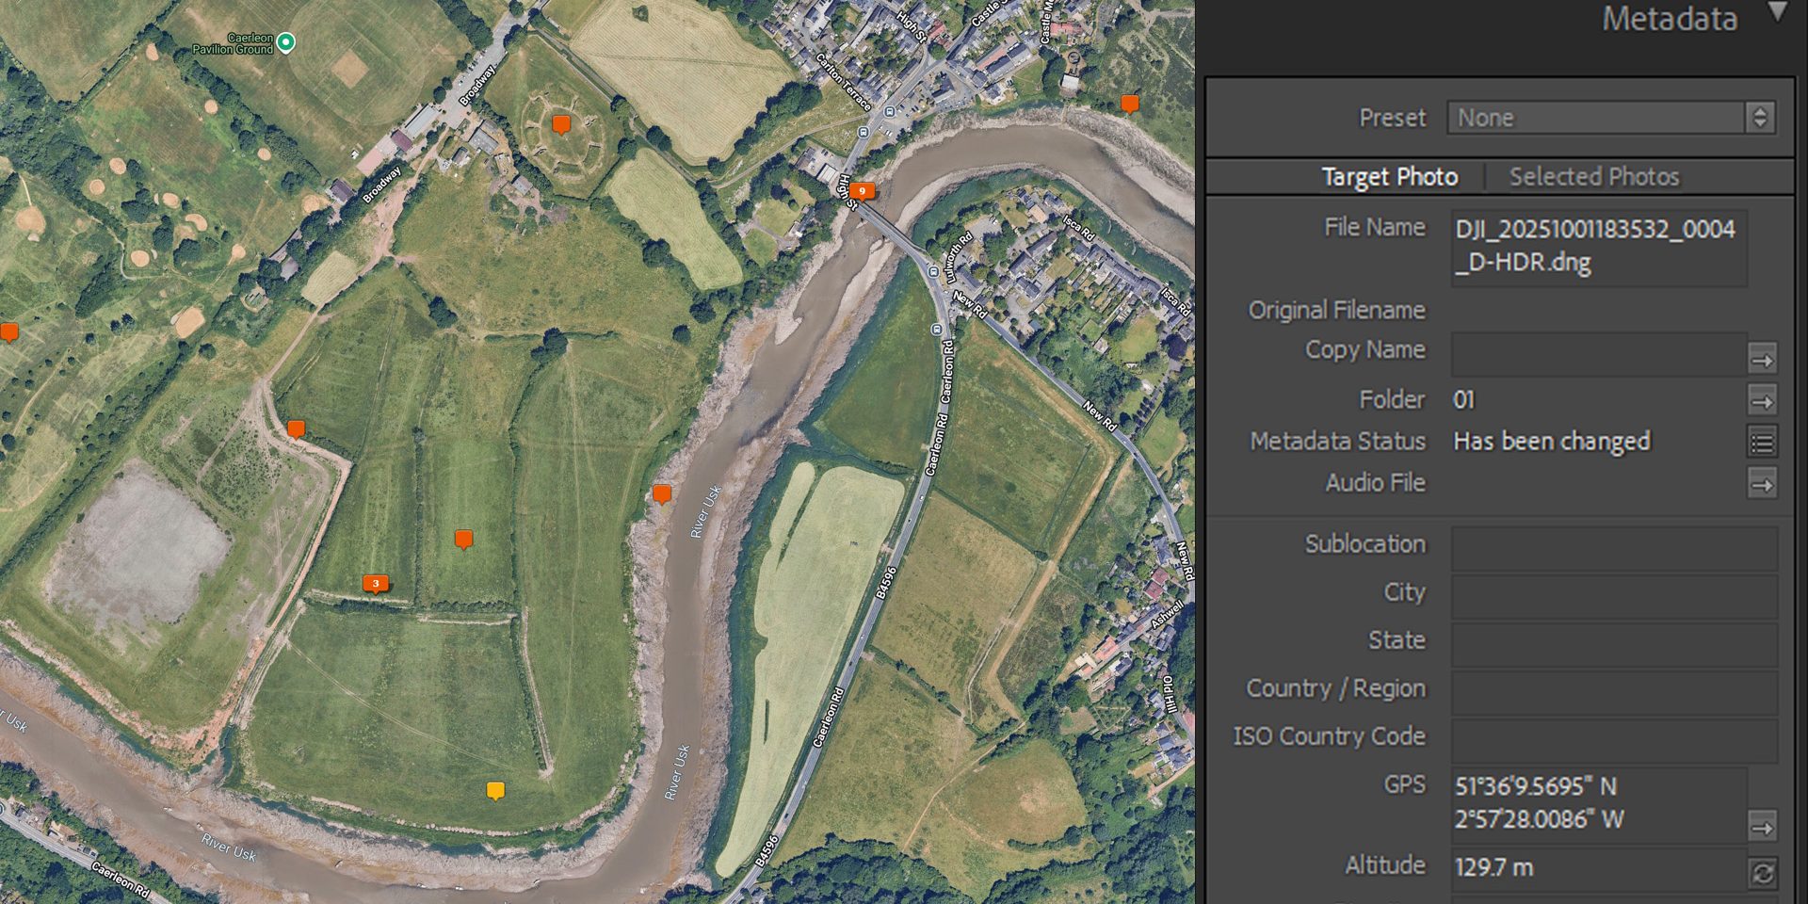Click the Altitude refresh icon
The height and width of the screenshot is (904, 1808).
click(1762, 873)
